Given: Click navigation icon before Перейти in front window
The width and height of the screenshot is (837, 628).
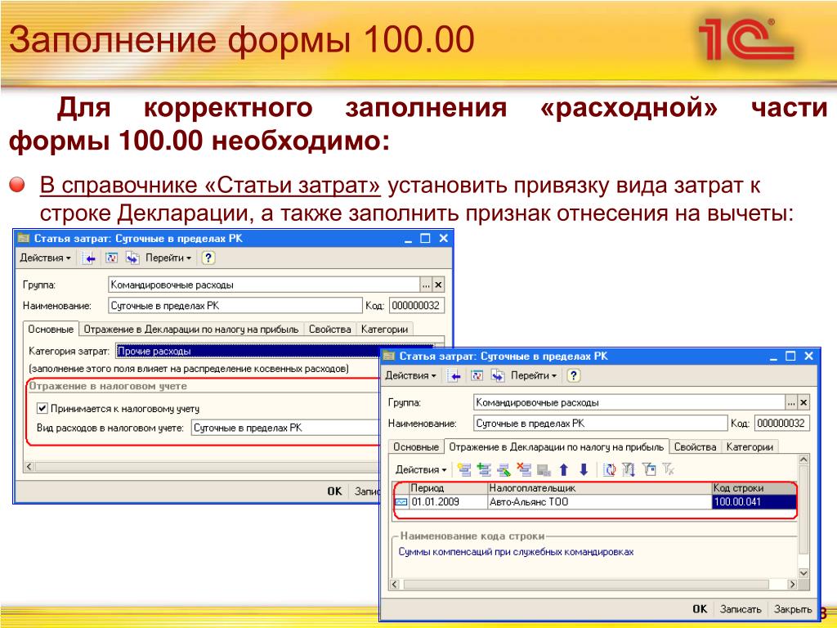Looking at the screenshot, I should [x=498, y=376].
